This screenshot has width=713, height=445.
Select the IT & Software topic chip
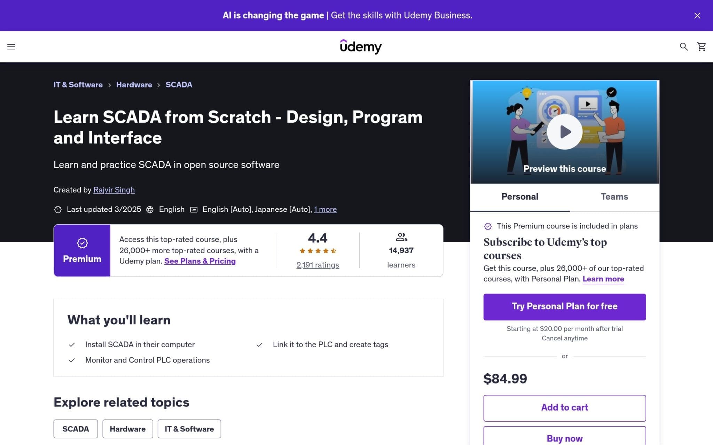click(189, 429)
